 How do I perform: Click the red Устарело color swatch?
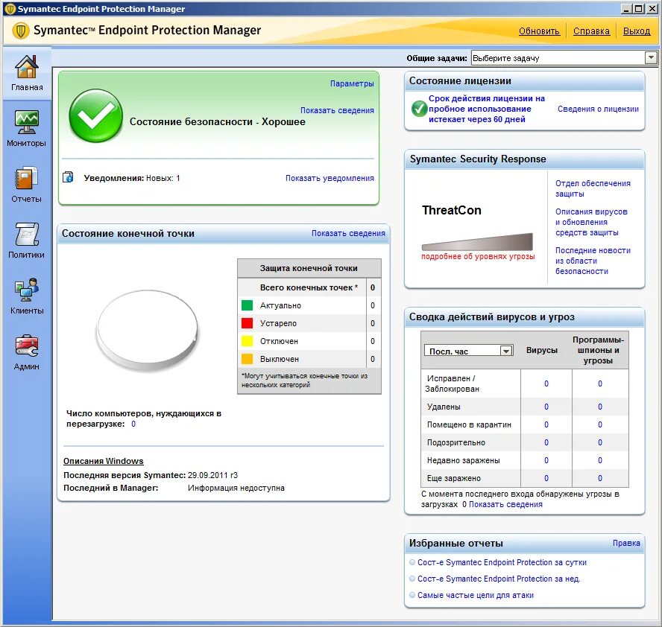pos(247,323)
